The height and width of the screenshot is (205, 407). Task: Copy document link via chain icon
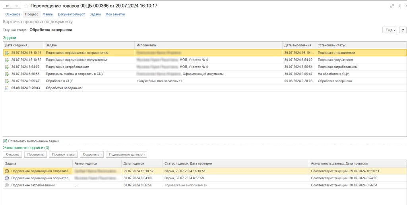coord(392,6)
